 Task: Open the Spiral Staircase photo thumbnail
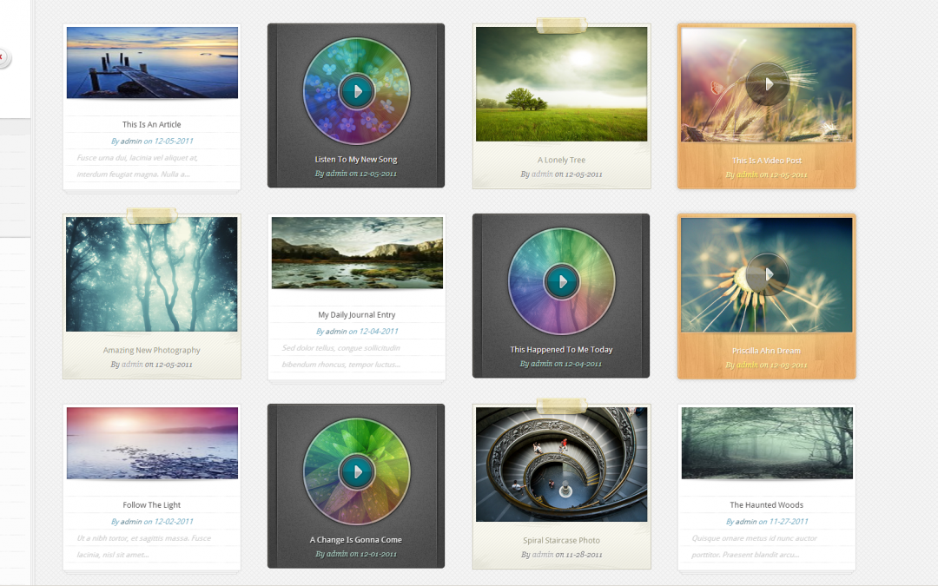point(562,464)
